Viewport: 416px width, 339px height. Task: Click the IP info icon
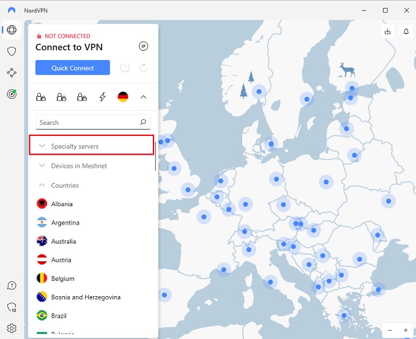pos(144,46)
